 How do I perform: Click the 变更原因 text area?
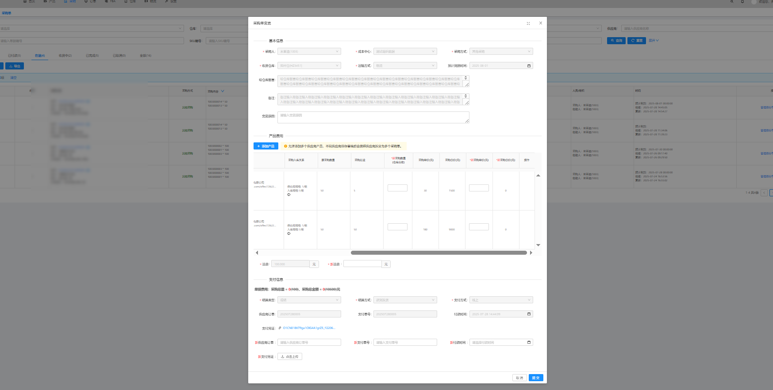tap(373, 117)
